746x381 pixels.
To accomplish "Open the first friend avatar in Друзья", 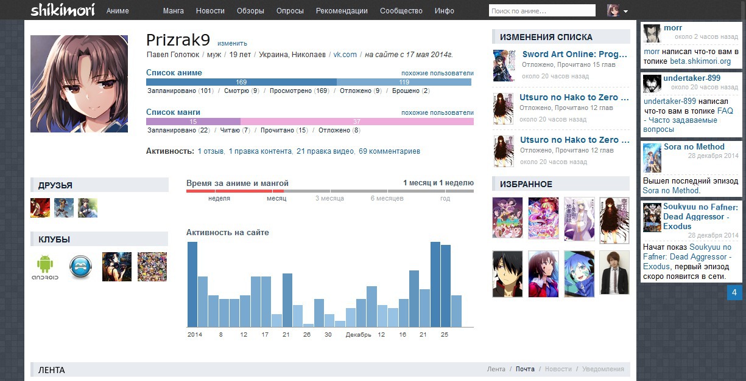I will 40,208.
